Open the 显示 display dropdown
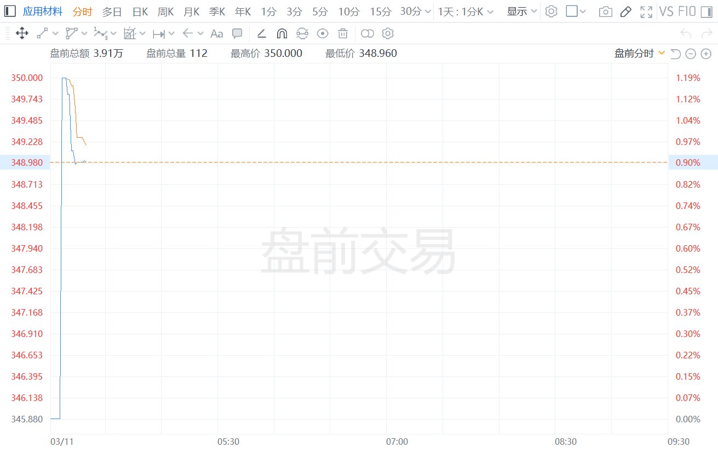718x459 pixels. (x=521, y=11)
